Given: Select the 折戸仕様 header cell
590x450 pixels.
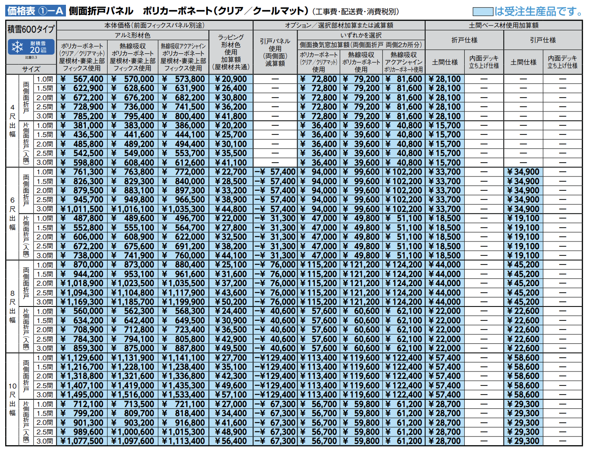Looking at the screenshot, I should pos(464,40).
